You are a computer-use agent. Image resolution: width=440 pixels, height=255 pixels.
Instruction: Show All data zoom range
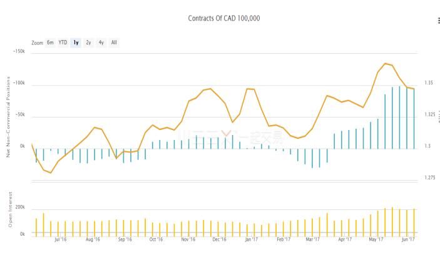113,42
